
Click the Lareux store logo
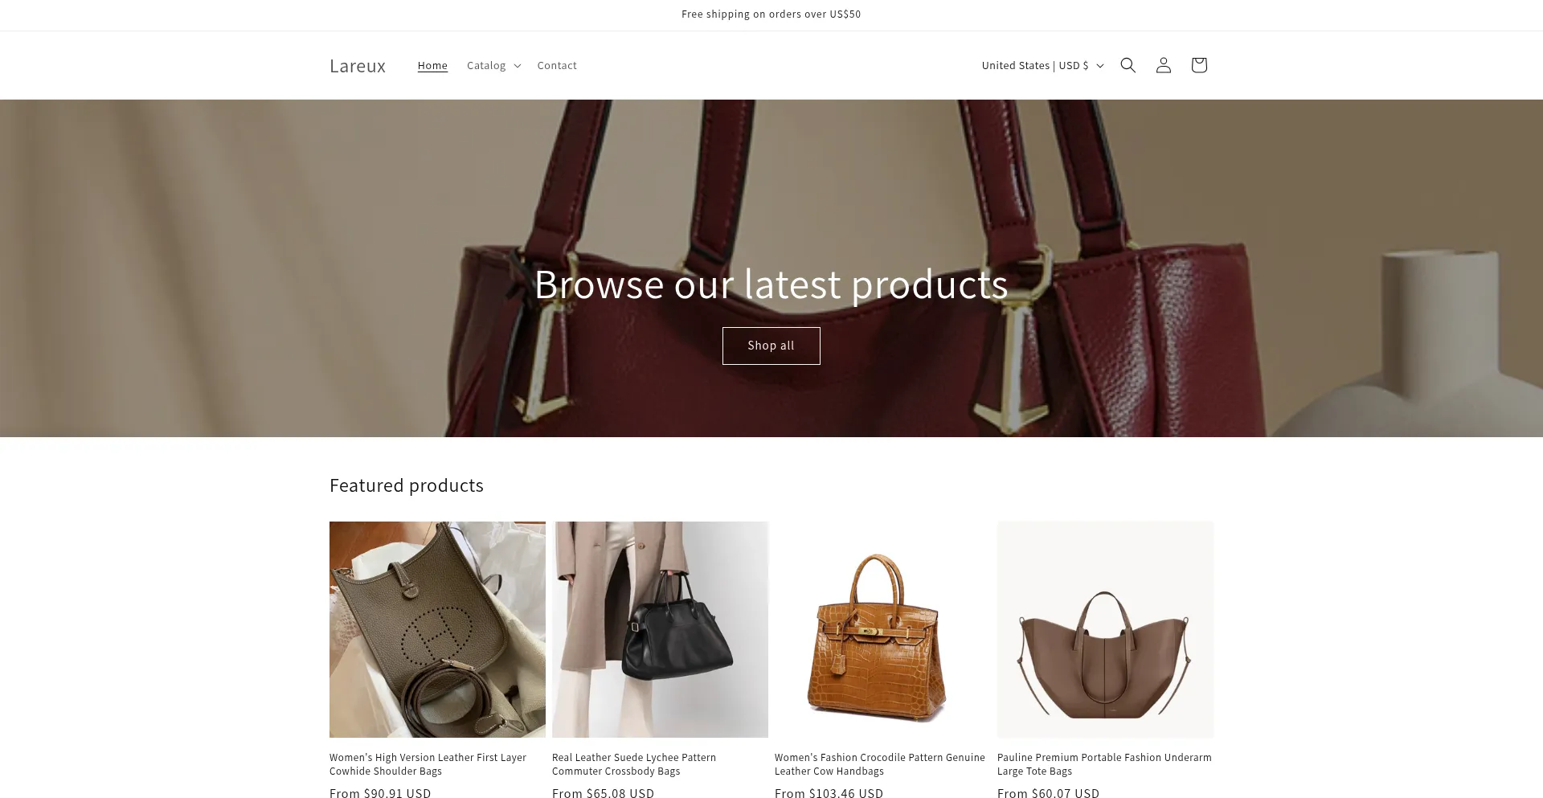tap(358, 66)
